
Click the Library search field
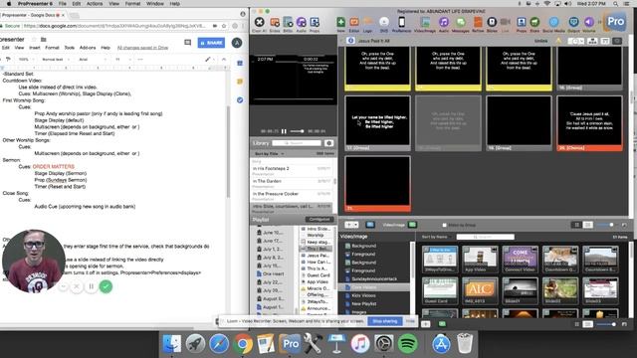click(297, 143)
